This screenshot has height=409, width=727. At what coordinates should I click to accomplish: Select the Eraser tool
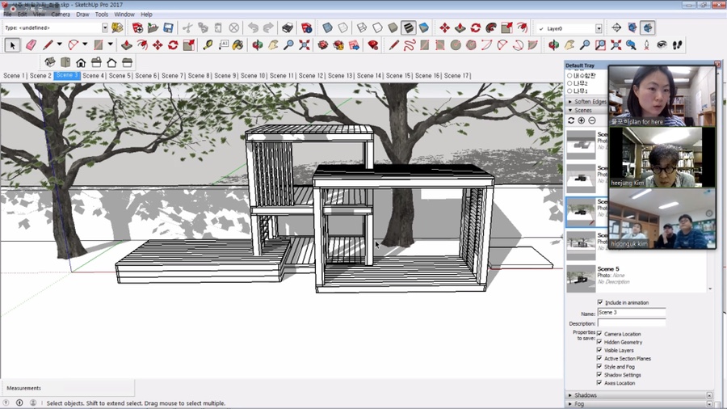(32, 45)
